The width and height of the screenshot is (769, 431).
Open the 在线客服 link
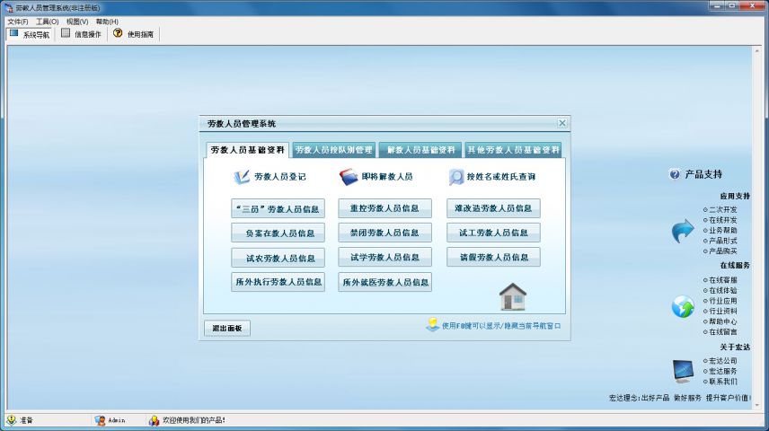[724, 279]
